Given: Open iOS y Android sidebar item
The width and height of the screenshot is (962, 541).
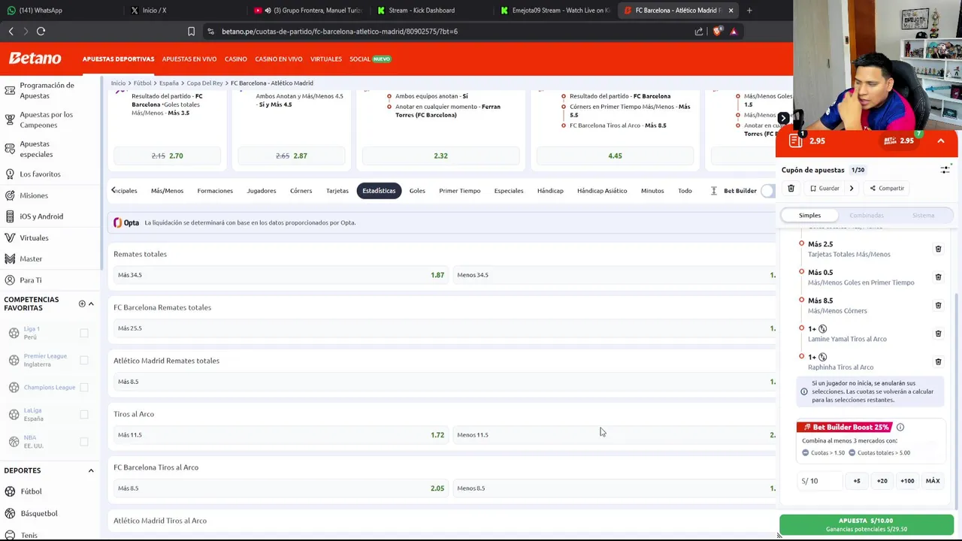Looking at the screenshot, I should [x=41, y=216].
